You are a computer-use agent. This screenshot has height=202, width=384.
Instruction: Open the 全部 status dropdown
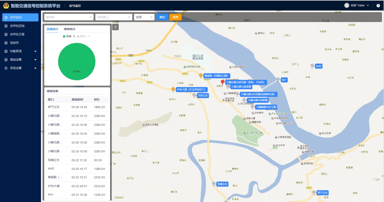coord(144,17)
